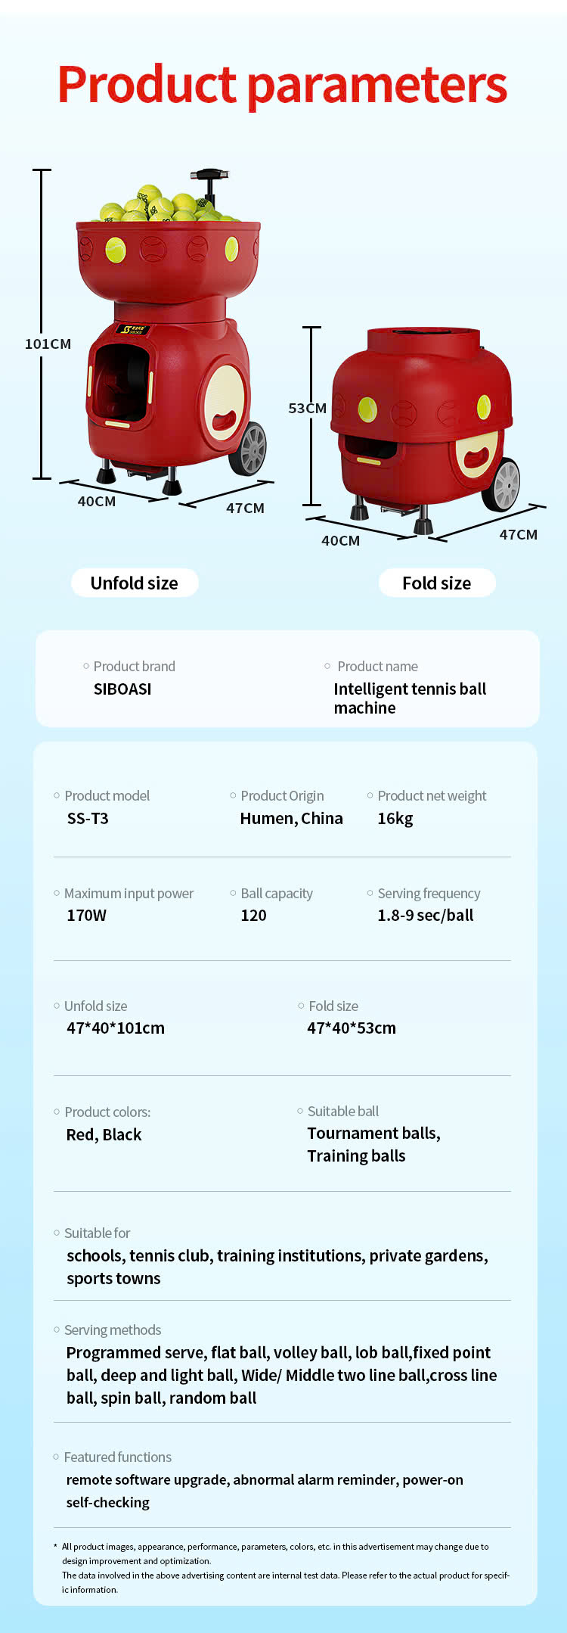Click the 53CM height dimension label
567x1633 pixels.
click(307, 408)
